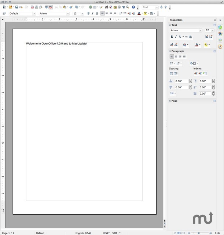Click English (USA) language in status bar
Viewport: 224px width, 235px height.
[x=83, y=233]
